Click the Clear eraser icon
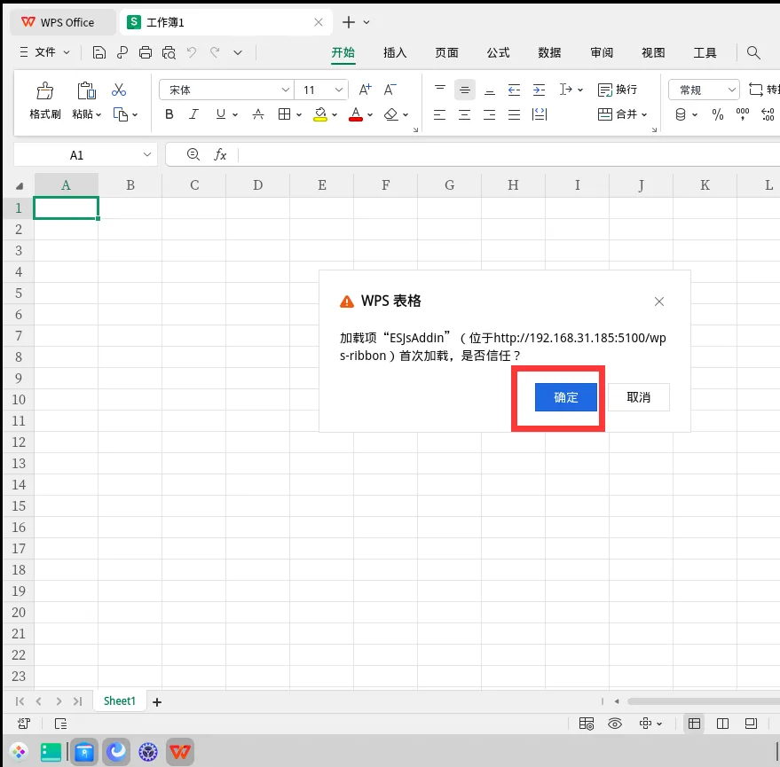Image resolution: width=780 pixels, height=767 pixels. click(391, 114)
